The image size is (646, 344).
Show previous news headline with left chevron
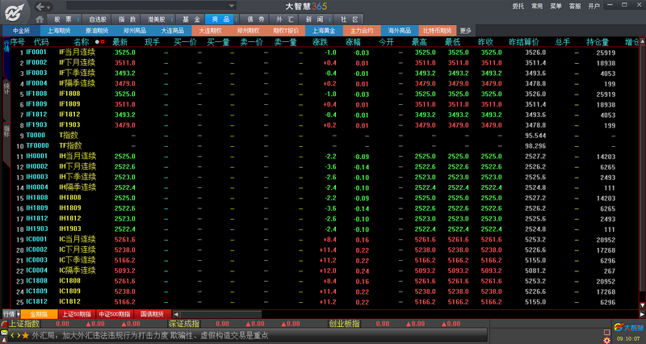[12, 335]
